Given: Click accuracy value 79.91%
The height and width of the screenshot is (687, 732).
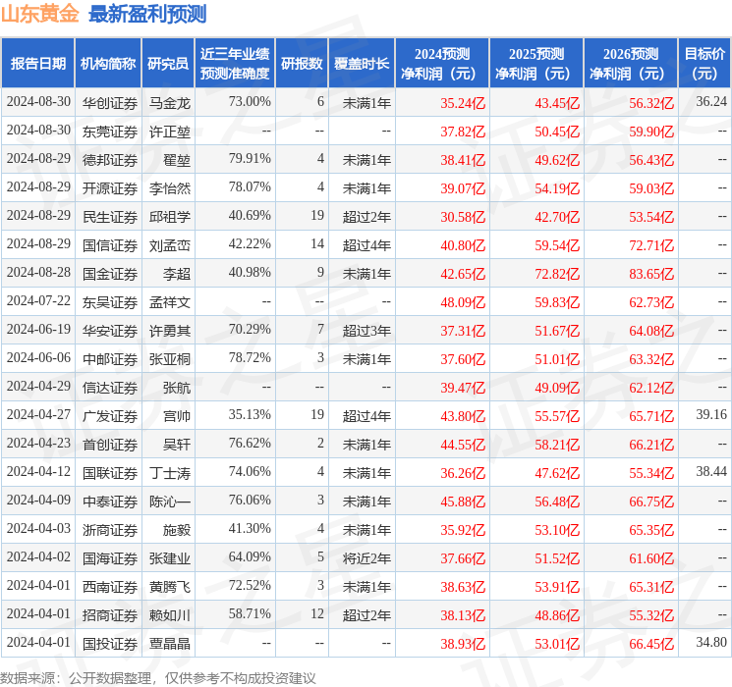Looking at the screenshot, I should [250, 159].
